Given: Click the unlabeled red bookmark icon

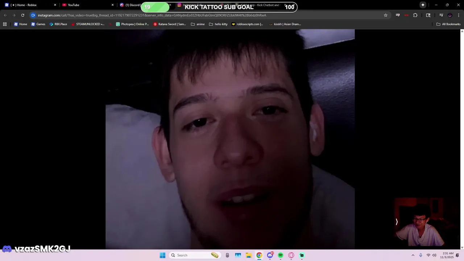Looking at the screenshot, I should click(110, 24).
